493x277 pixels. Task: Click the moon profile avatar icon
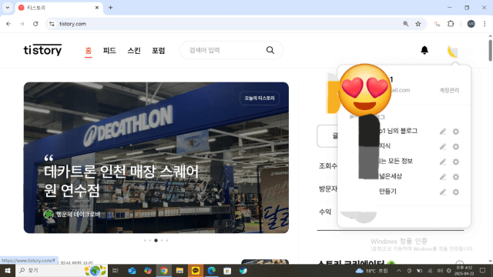click(x=452, y=52)
